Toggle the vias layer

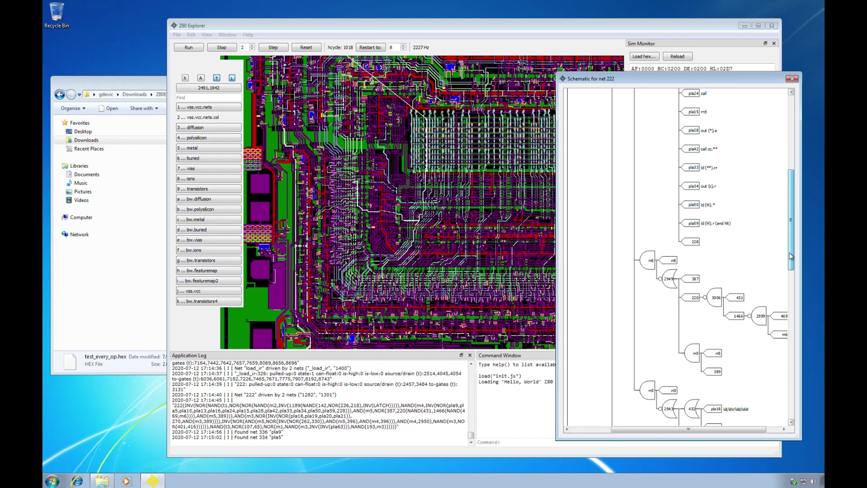point(208,168)
